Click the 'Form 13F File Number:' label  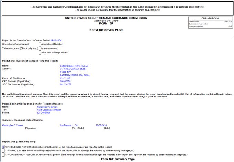(14, 78)
